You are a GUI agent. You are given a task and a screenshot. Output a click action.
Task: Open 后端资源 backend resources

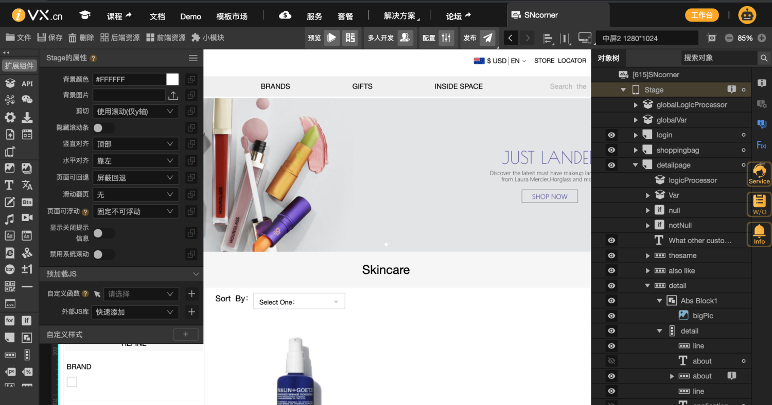coord(120,38)
